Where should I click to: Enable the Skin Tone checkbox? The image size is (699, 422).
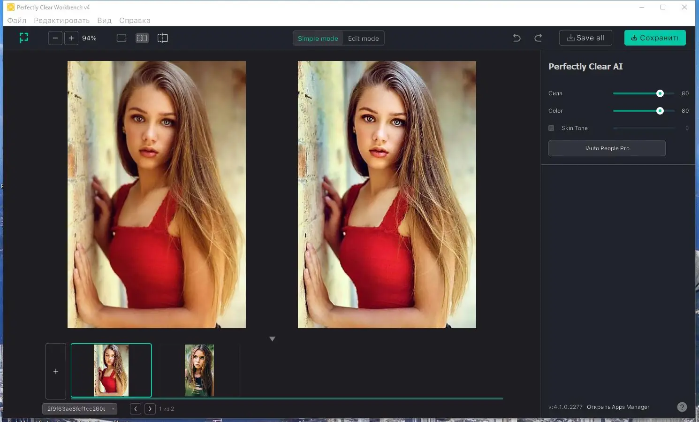click(x=551, y=128)
